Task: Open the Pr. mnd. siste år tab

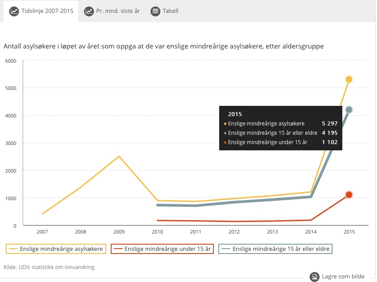Action: 118,11
